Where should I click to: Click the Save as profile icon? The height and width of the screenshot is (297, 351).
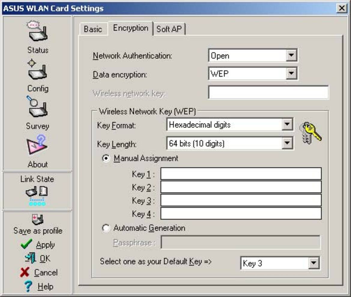pyautogui.click(x=38, y=219)
